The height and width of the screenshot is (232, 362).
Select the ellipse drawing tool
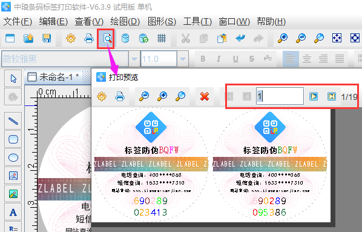(13, 157)
